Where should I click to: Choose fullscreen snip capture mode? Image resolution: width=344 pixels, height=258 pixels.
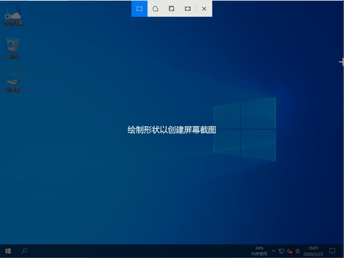tap(188, 9)
